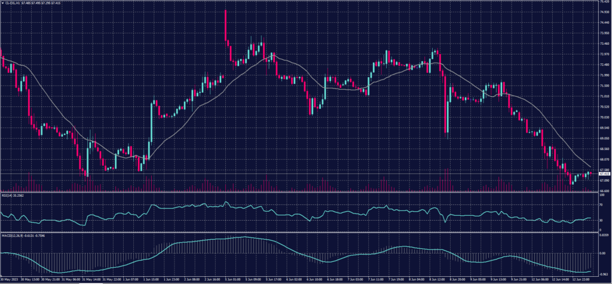Click the divider between price and RSI panels
The height and width of the screenshot is (284, 612).
point(299,192)
